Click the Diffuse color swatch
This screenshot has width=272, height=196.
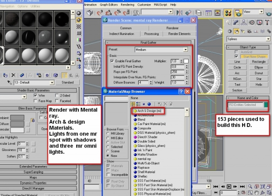click(17, 124)
